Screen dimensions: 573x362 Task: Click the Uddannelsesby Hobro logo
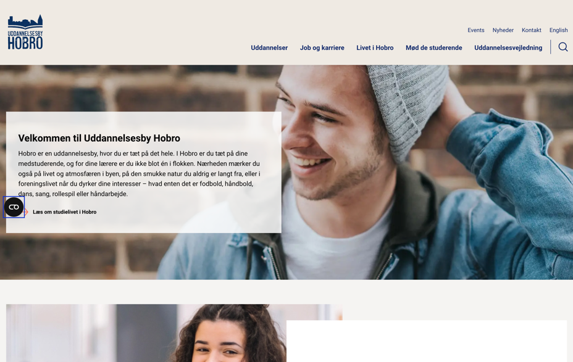click(25, 32)
